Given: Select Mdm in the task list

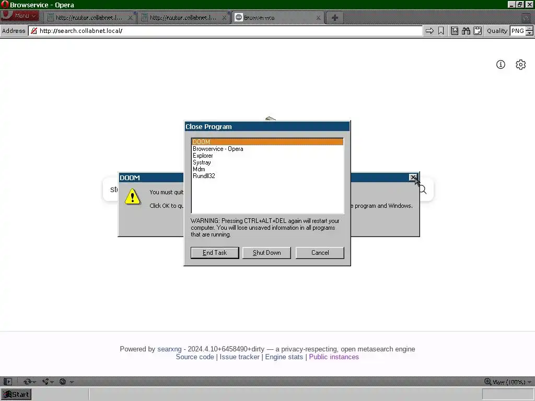Looking at the screenshot, I should (267, 169).
